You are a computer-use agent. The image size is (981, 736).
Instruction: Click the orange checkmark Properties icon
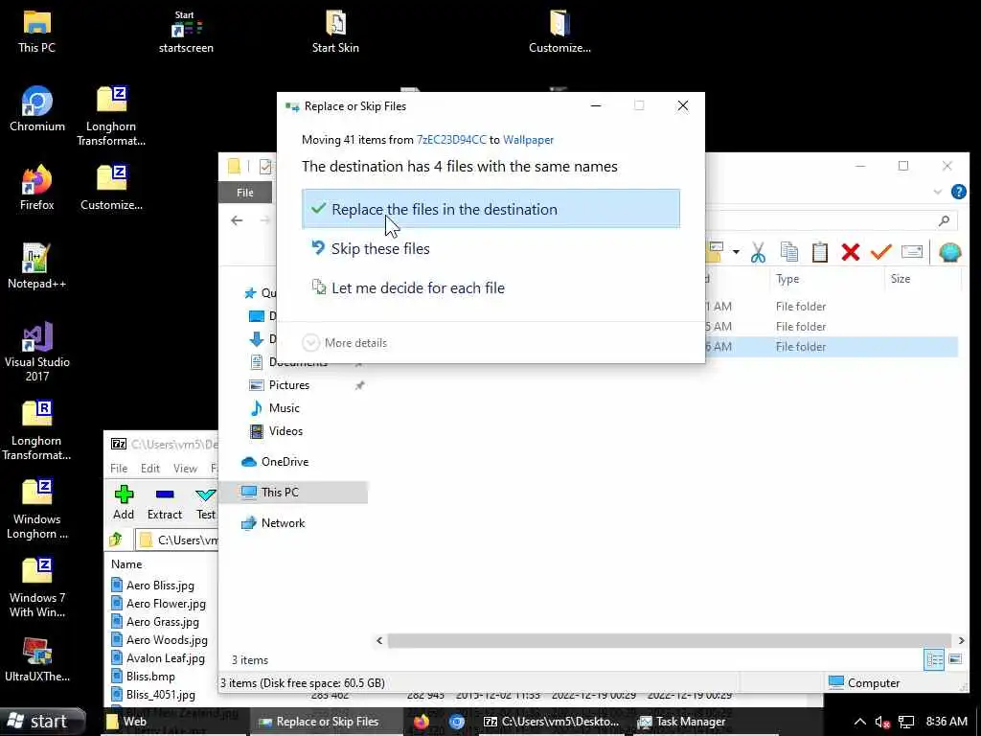point(880,252)
